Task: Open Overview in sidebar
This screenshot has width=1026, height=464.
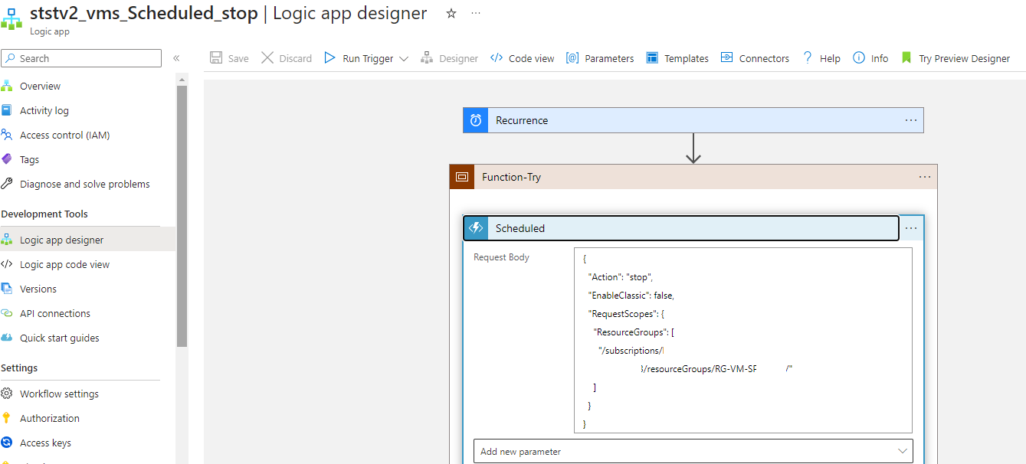Action: (x=40, y=87)
